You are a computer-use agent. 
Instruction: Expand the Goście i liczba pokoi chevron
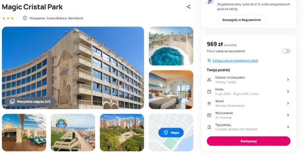288,79
